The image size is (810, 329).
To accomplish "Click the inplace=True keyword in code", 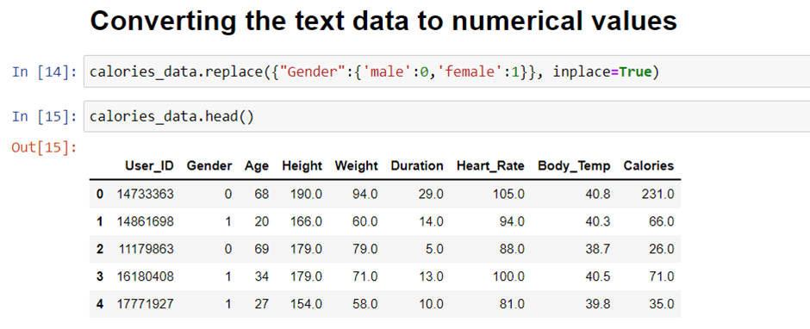I will 603,71.
